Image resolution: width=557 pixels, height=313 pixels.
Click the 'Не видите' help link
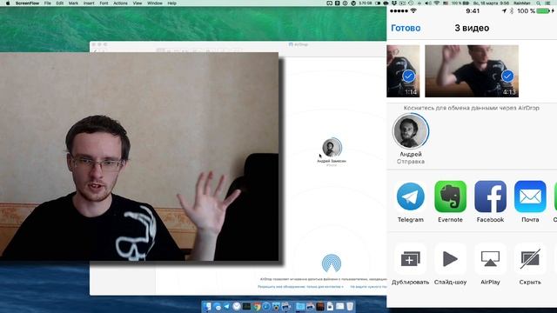368,286
